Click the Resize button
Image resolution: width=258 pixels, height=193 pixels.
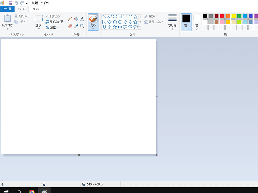54,22
